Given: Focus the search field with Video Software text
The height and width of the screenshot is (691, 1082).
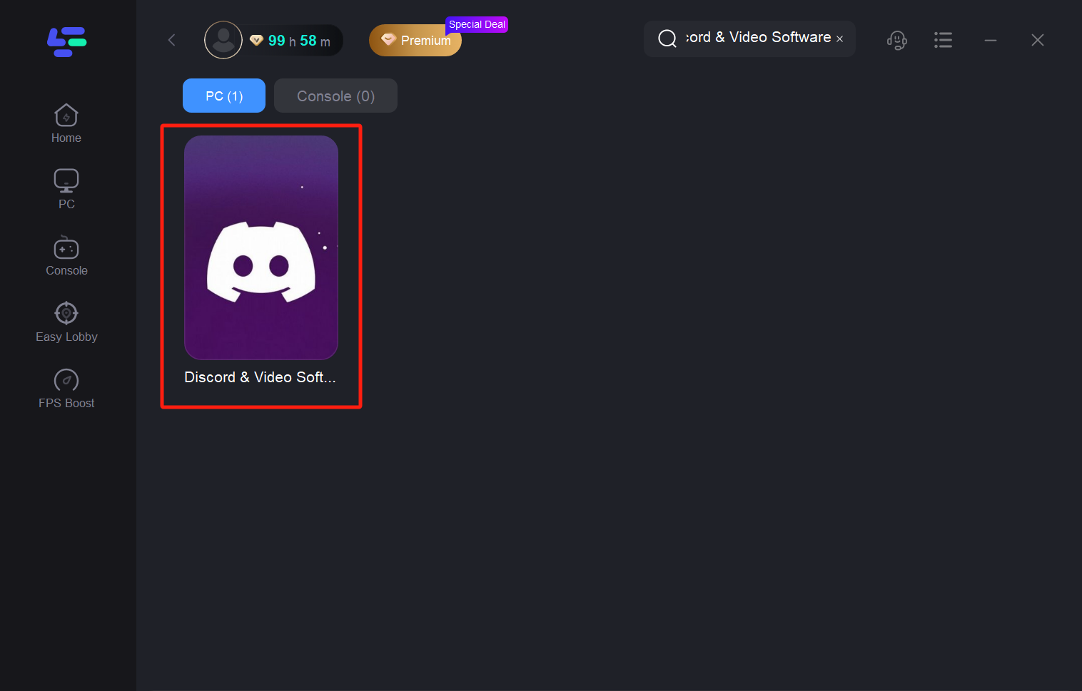Looking at the screenshot, I should click(x=757, y=38).
